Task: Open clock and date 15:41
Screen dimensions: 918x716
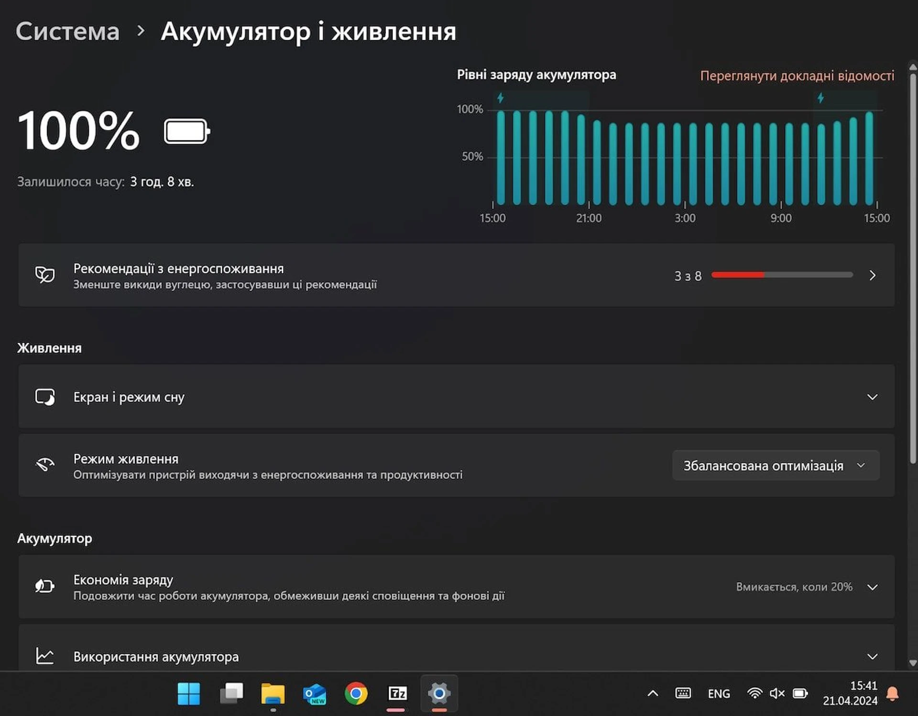Action: (850, 694)
